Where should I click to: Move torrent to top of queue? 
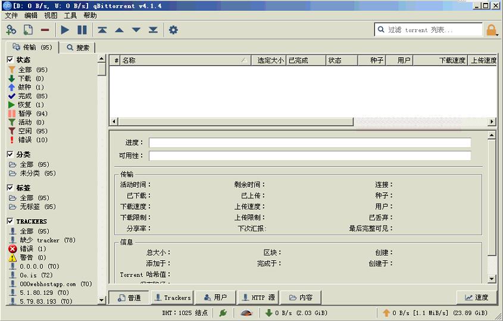[x=102, y=30]
